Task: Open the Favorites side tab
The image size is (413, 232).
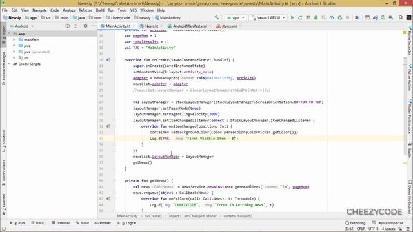Action: coord(3,205)
